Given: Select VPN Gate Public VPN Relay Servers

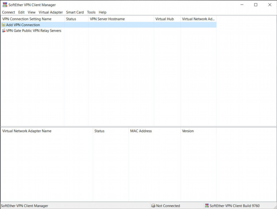Looking at the screenshot, I should 34,31.
